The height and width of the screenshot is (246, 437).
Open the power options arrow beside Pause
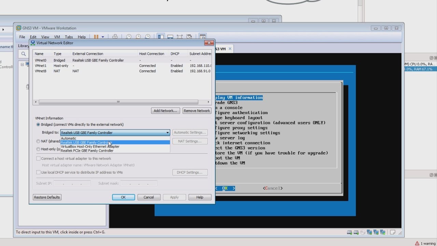click(x=103, y=37)
